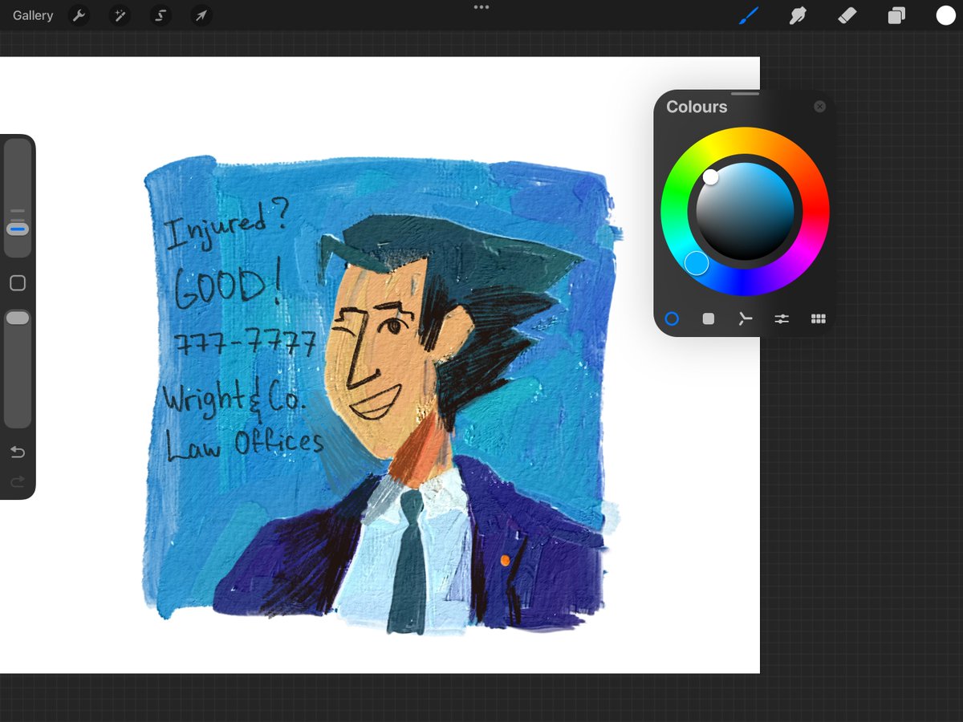Tap the Modify square button in sidebar
The image size is (963, 722).
pos(18,283)
